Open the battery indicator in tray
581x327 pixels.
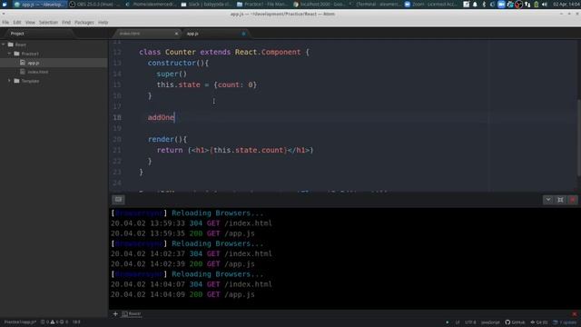[x=537, y=5]
